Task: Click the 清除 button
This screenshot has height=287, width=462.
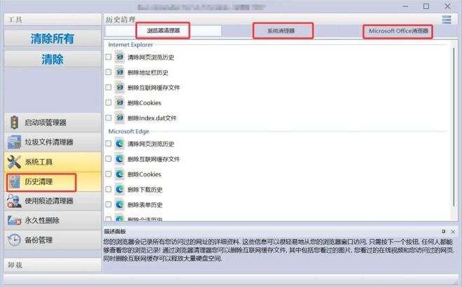Action: pyautogui.click(x=52, y=59)
